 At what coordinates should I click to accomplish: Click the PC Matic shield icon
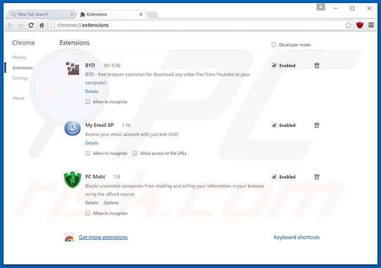coord(72,180)
